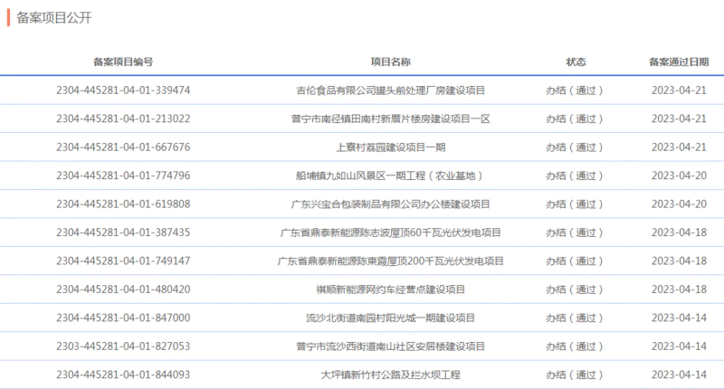This screenshot has width=724, height=389.
Task: Open 船埔镇九如山风景区一期工程 project
Action: pos(390,176)
